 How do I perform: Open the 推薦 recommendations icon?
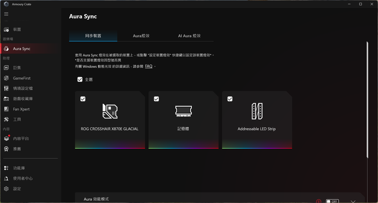click(x=6, y=149)
